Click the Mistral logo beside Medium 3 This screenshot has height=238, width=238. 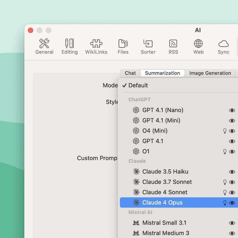point(136,233)
